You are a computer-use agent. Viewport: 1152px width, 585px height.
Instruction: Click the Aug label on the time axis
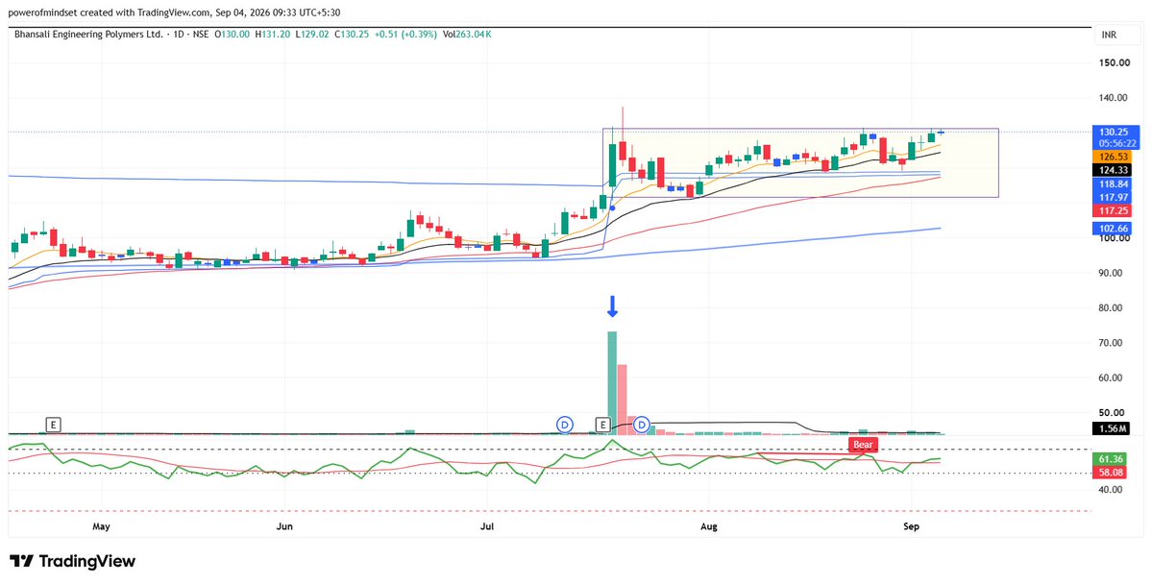coord(708,527)
